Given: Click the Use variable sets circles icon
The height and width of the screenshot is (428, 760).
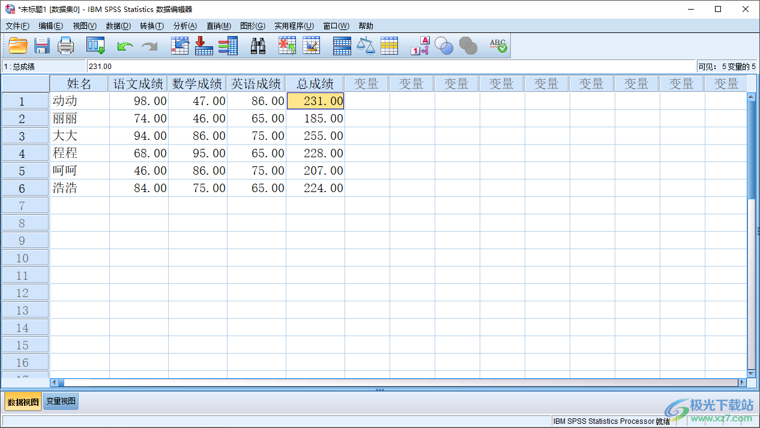Looking at the screenshot, I should [444, 46].
